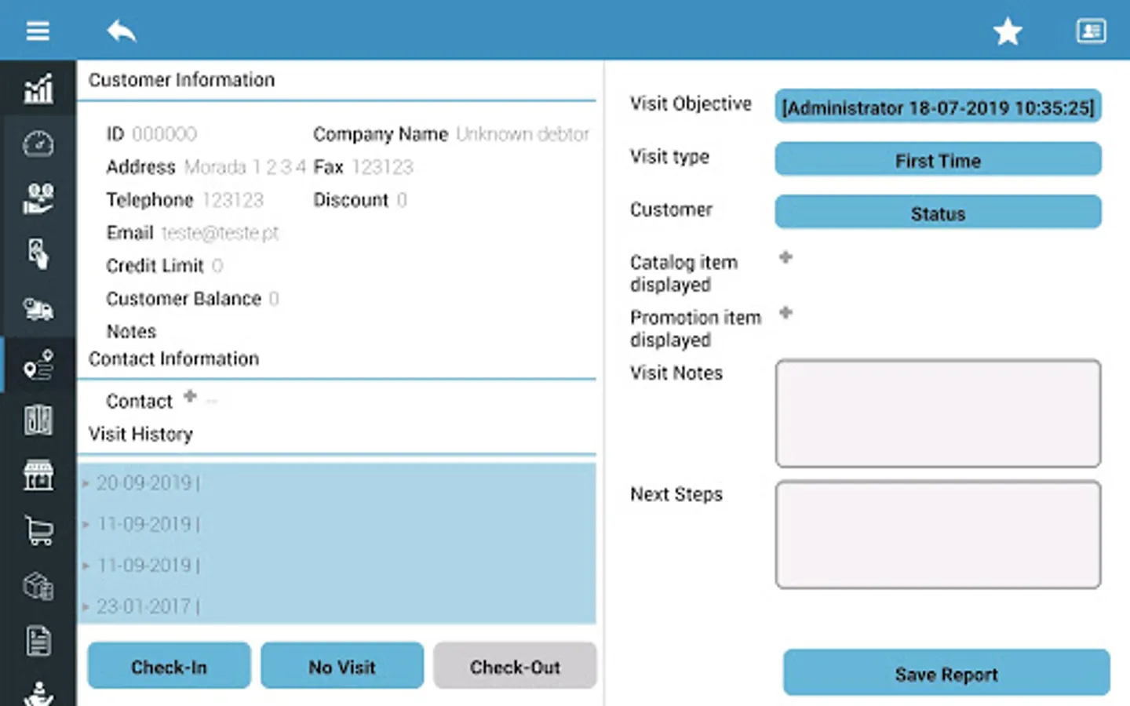
Task: Click the email teste@teste.pt
Action: coord(220,233)
